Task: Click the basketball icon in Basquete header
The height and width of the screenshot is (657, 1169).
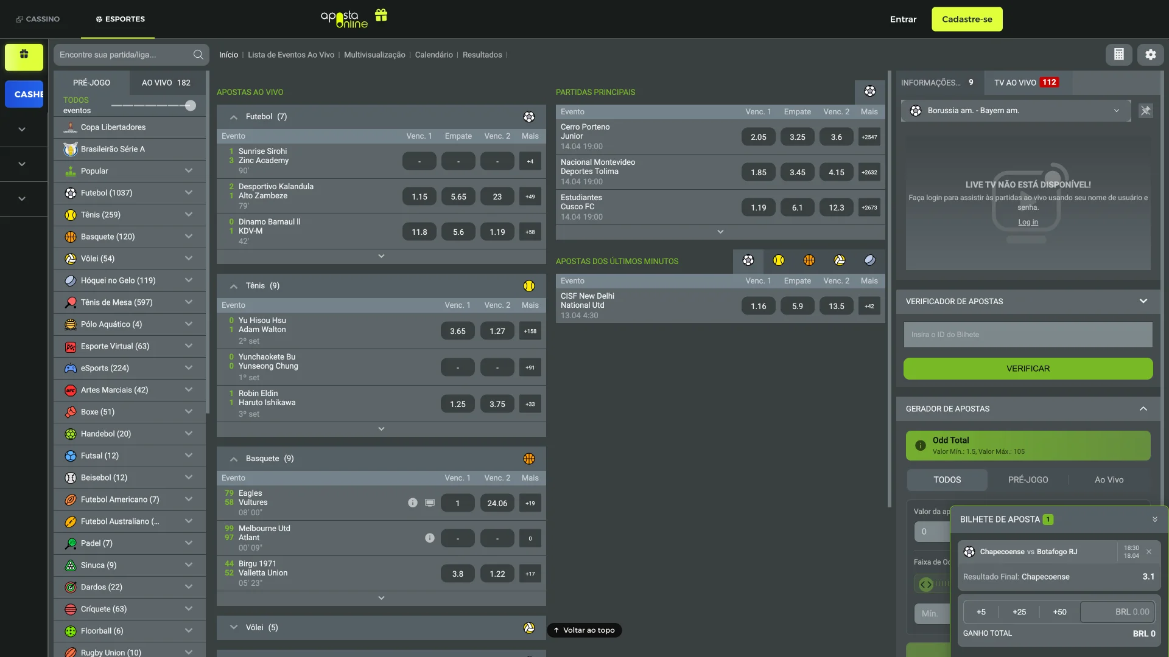Action: tap(529, 459)
